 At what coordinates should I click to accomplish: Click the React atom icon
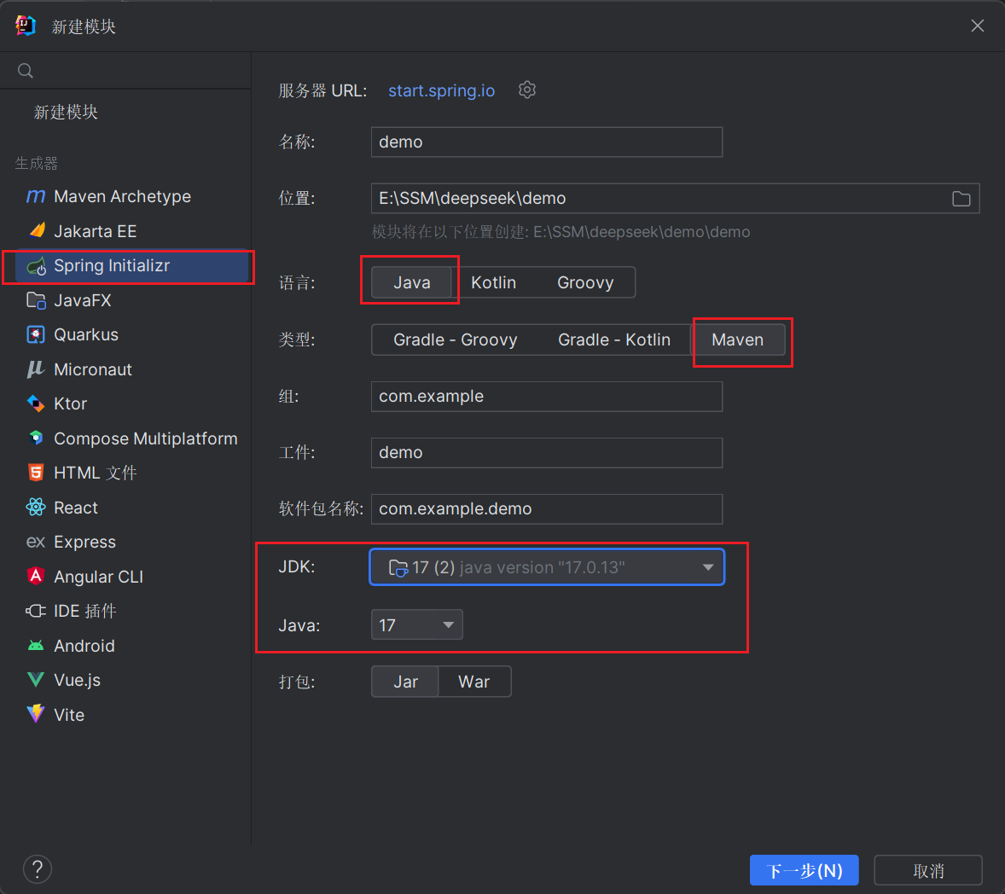[x=36, y=507]
